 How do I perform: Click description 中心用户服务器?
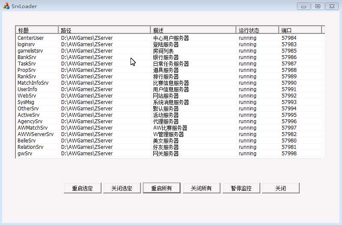pos(171,38)
